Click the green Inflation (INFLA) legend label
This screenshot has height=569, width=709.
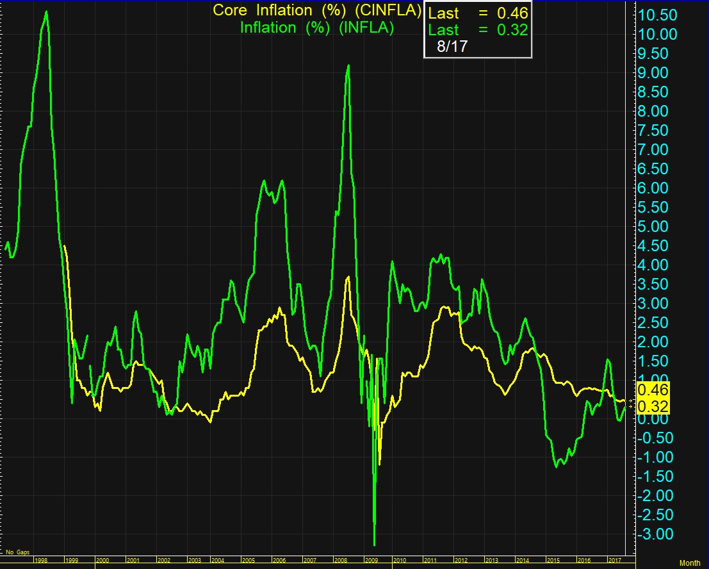[x=317, y=28]
